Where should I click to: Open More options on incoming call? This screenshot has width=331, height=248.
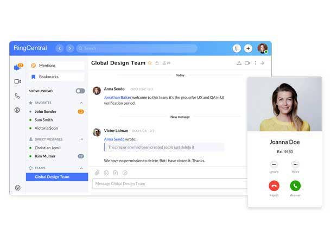click(x=295, y=164)
